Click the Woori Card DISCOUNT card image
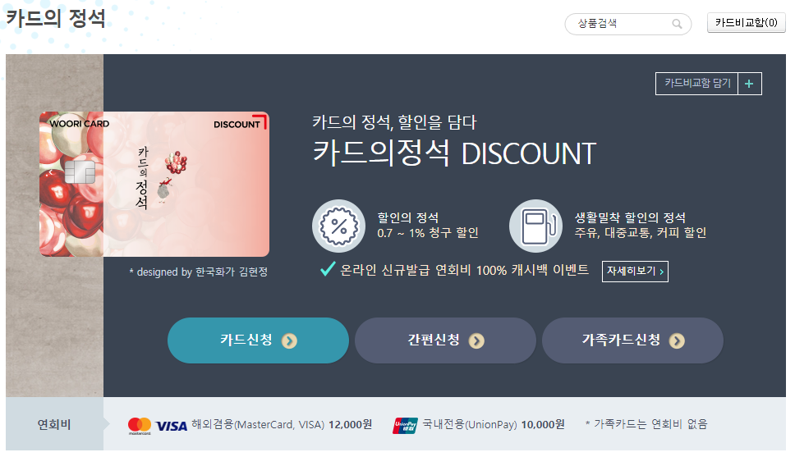This screenshot has height=466, width=795. (x=154, y=185)
